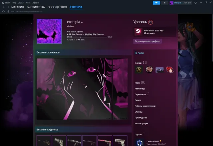The width and height of the screenshot is (213, 146).
Task: Click the next track icon in profile player
Action: coord(74,40)
